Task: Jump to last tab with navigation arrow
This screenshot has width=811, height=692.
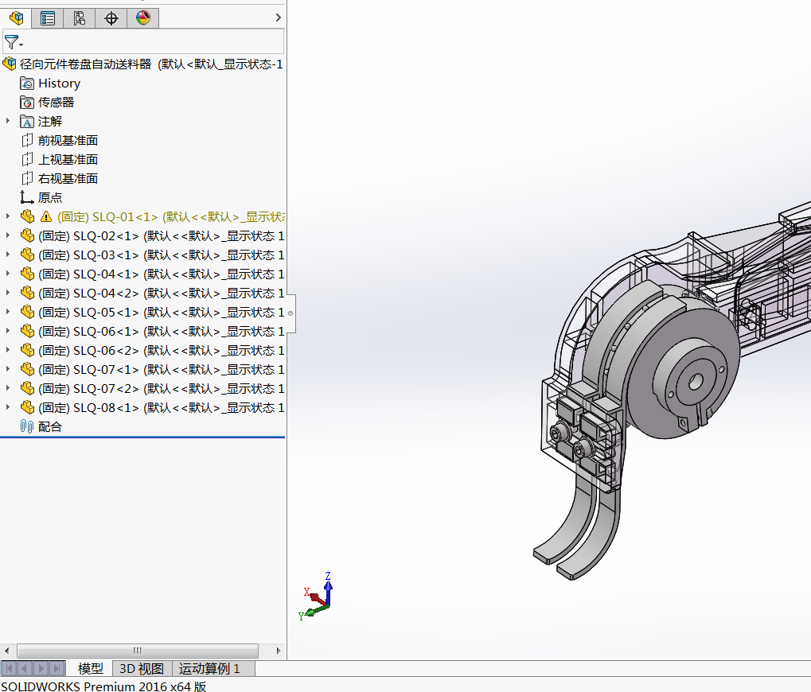Action: 57,669
